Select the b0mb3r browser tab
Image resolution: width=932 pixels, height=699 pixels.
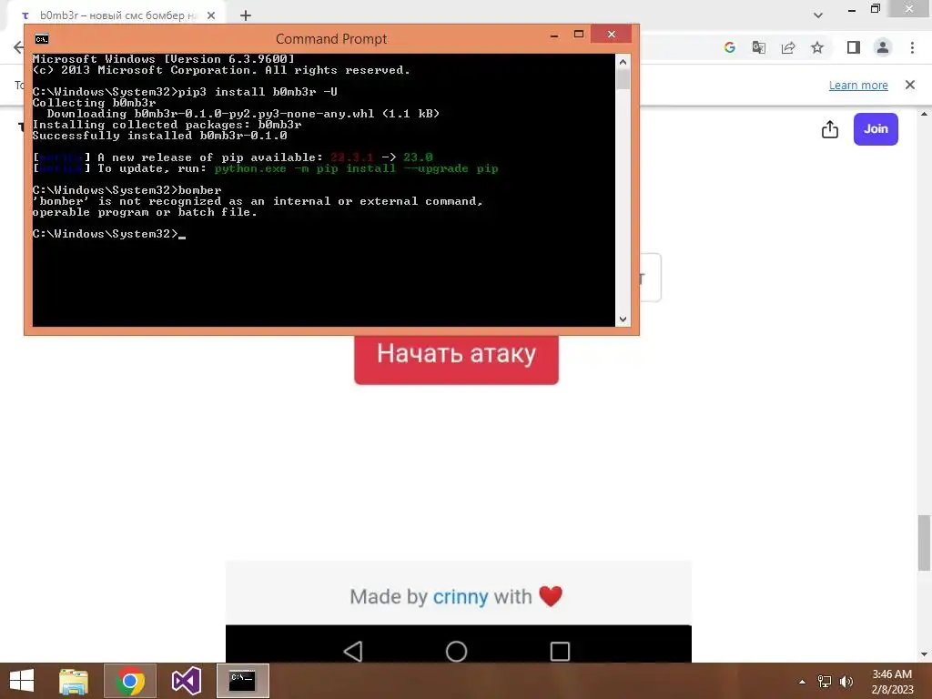(117, 16)
